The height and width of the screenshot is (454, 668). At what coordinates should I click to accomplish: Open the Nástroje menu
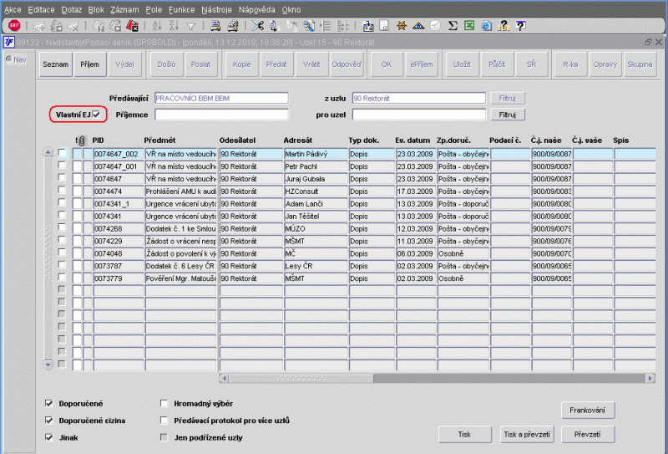click(x=216, y=9)
